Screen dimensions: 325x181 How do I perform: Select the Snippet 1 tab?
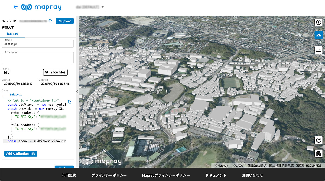tap(16, 95)
